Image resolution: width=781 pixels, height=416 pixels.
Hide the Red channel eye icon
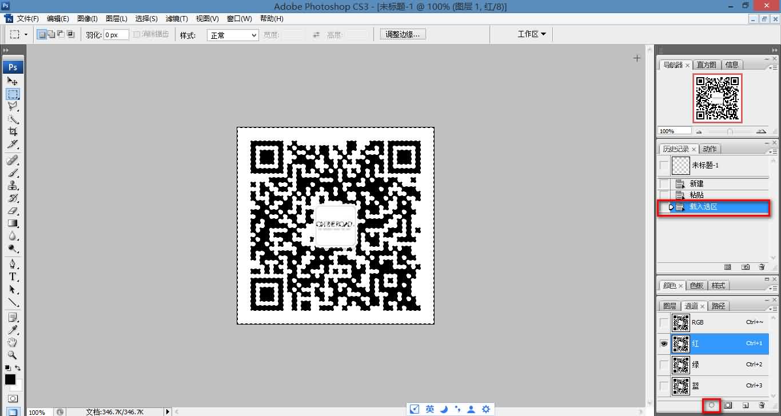pos(664,343)
